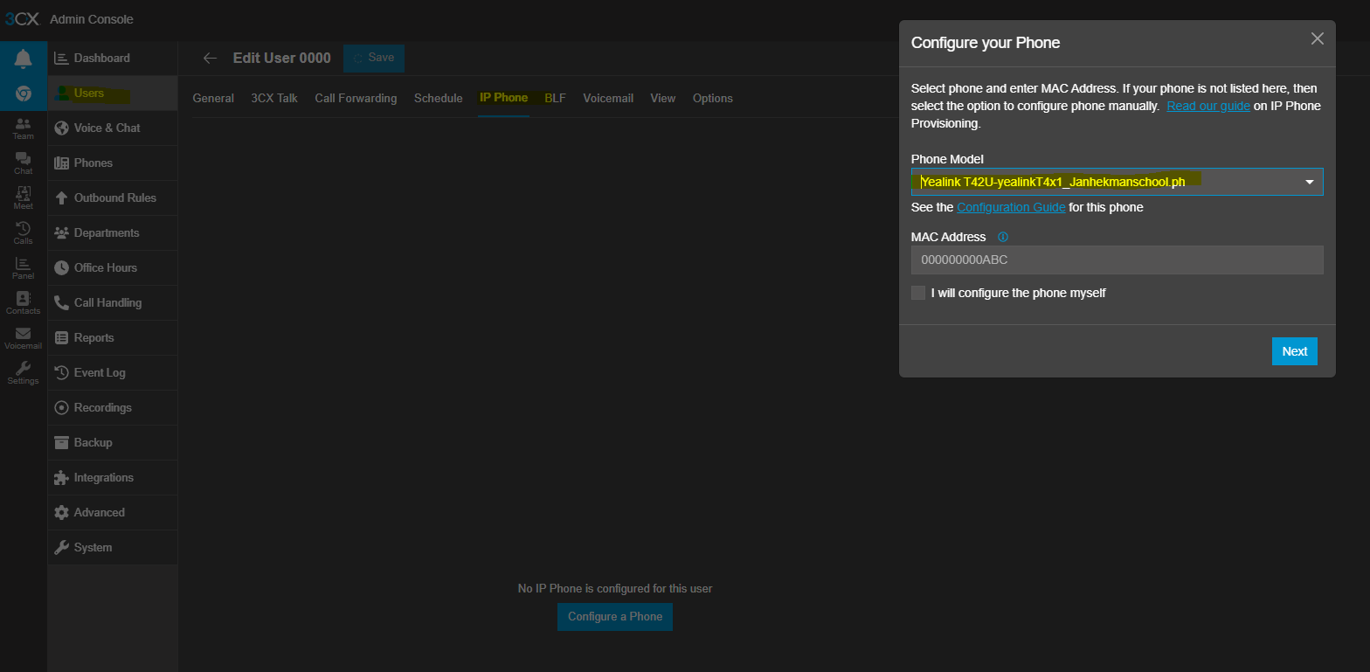This screenshot has height=672, width=1370.
Task: Open the Read our guide link
Action: point(1208,106)
